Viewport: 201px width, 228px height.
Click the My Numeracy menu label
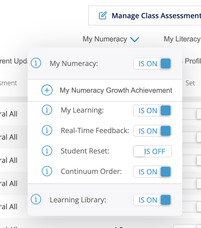[105, 39]
